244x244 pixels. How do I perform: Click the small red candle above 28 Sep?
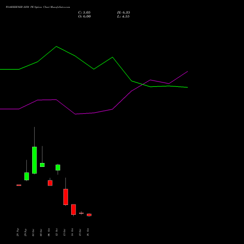coord(19,185)
